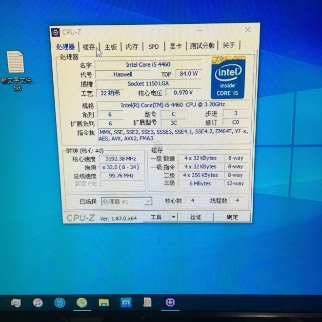Open Maxthon browser from the taskbar
The width and height of the screenshot is (322, 322).
[x=126, y=302]
